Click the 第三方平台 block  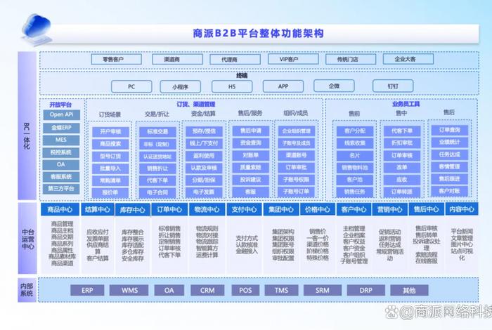tap(62, 189)
